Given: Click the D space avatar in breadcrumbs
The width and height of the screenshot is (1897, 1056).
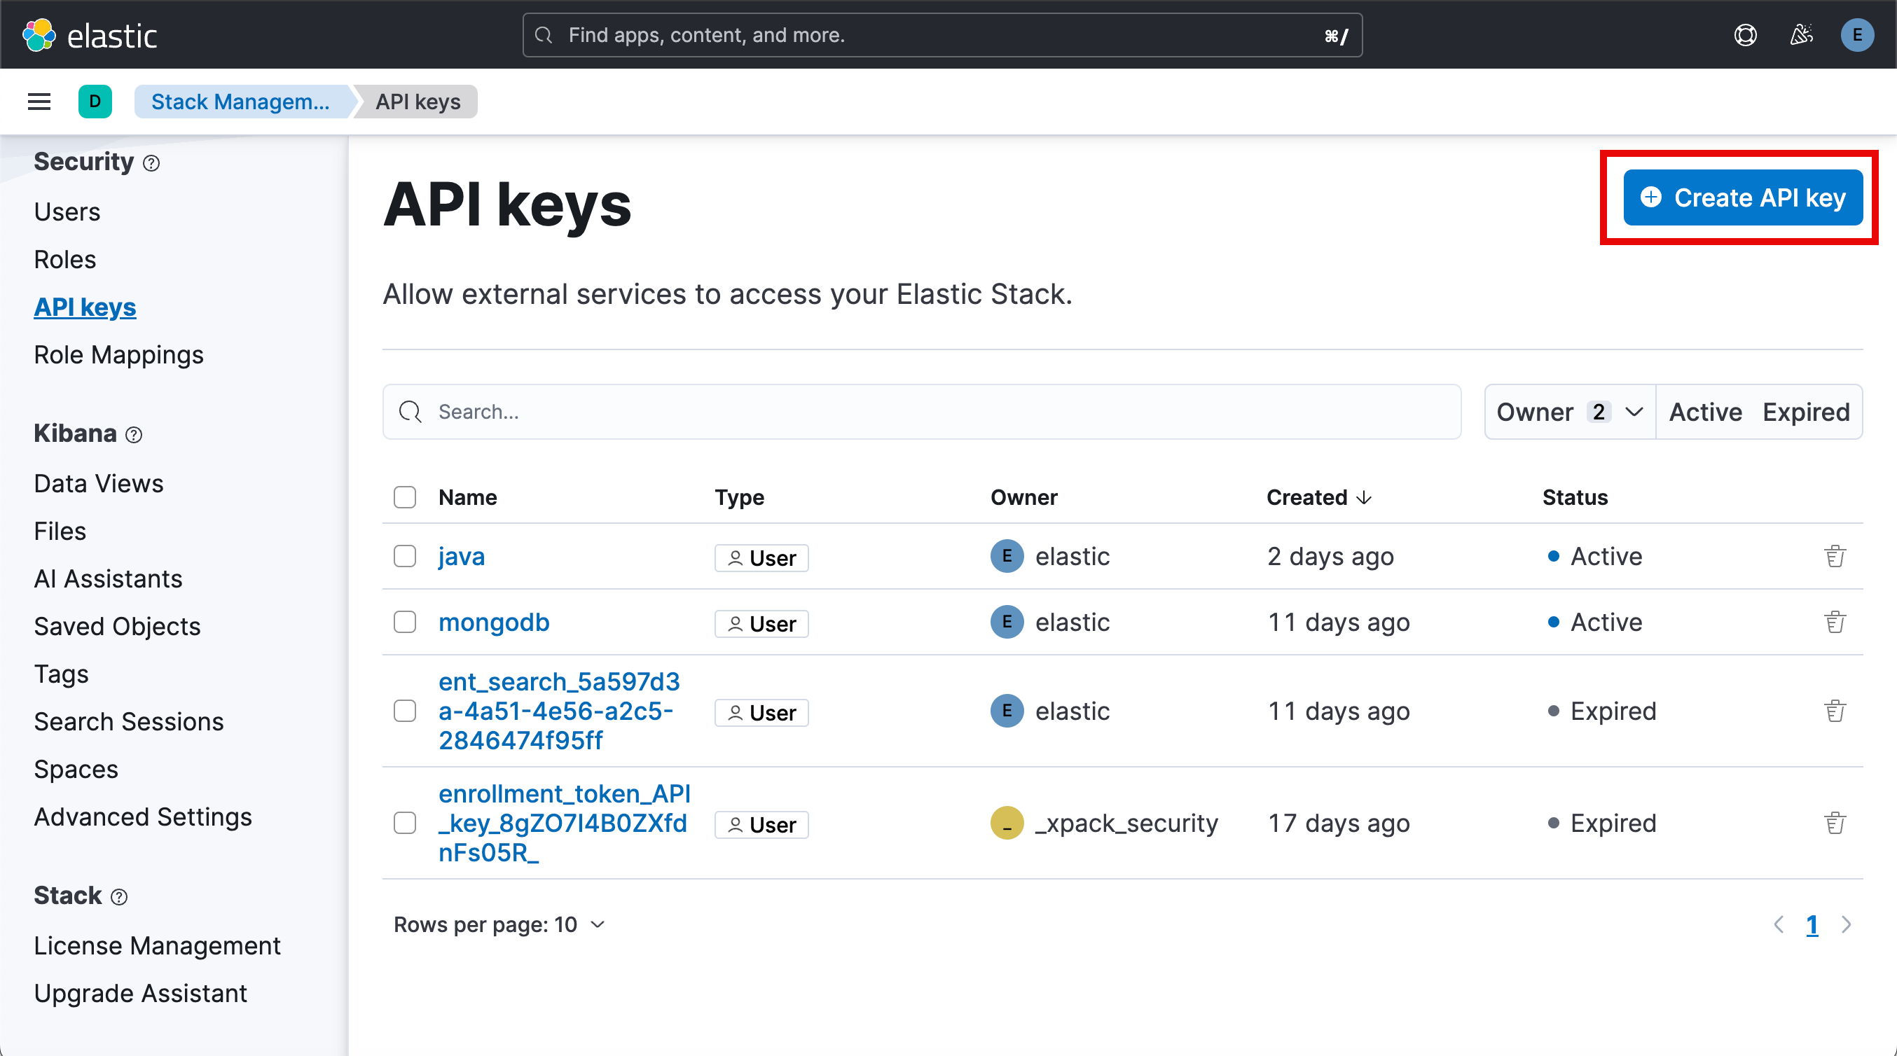Looking at the screenshot, I should (x=95, y=101).
